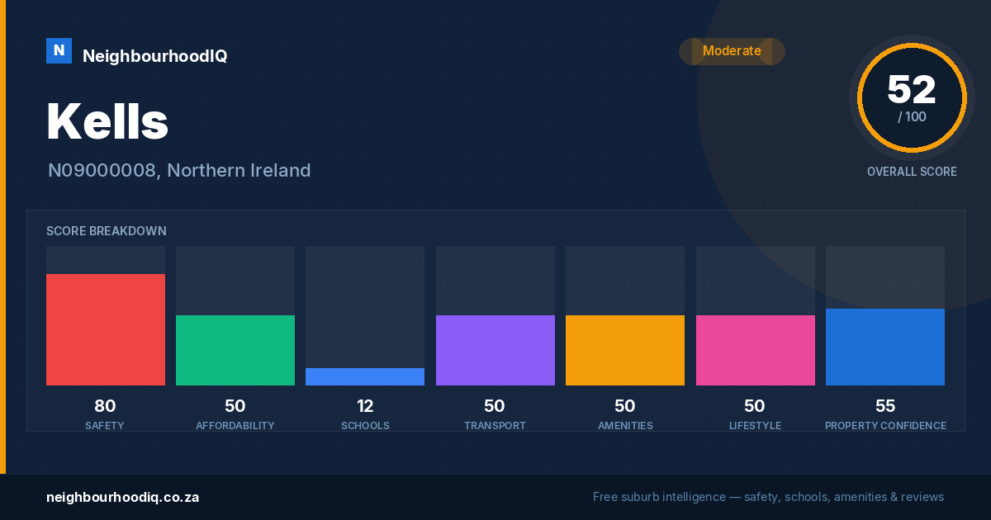Click the small blue Schools bar
The height and width of the screenshot is (520, 991).
click(x=365, y=376)
